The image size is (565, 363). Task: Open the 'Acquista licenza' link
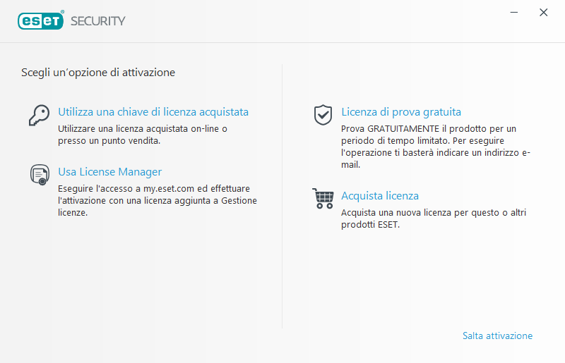point(380,196)
